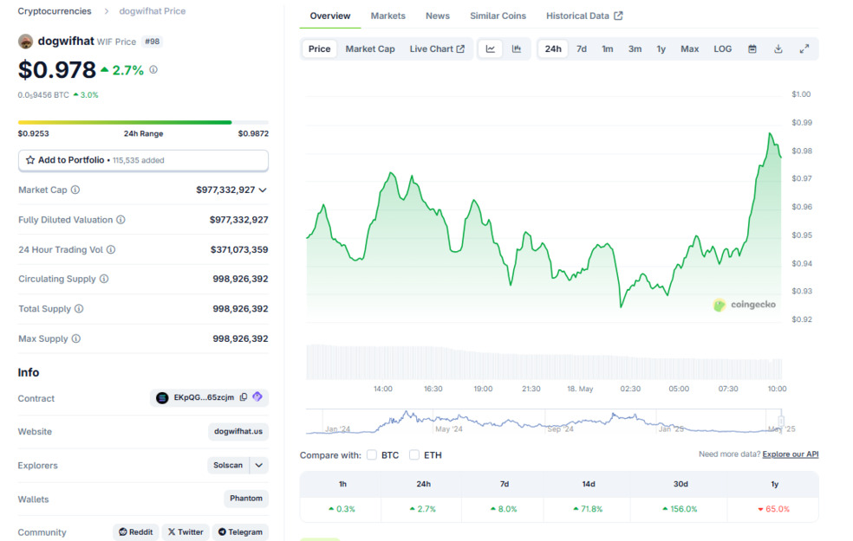The height and width of the screenshot is (541, 853).
Task: Enable ETH comparison checkbox
Action: pos(414,454)
